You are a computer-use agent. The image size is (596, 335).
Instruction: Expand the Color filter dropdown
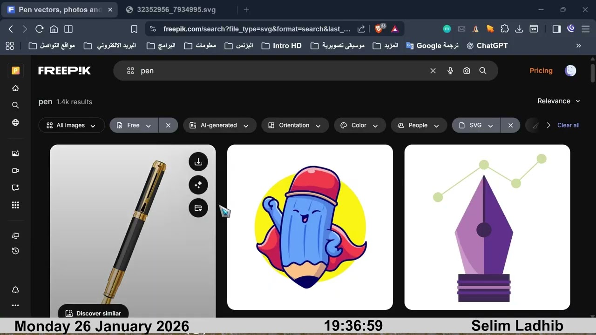pyautogui.click(x=360, y=125)
